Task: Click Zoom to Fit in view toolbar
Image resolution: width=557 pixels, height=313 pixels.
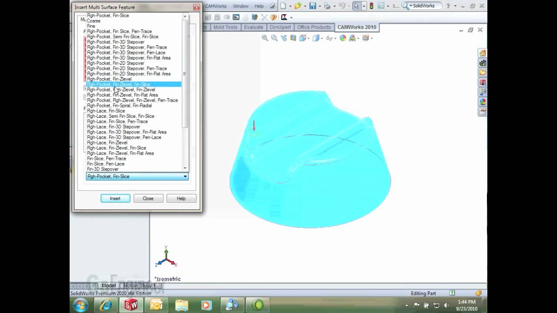Action: tap(265, 38)
